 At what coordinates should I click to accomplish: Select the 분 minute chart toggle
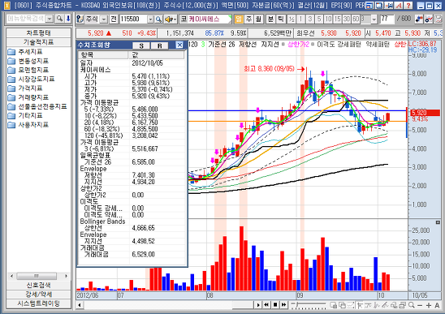(x=270, y=19)
